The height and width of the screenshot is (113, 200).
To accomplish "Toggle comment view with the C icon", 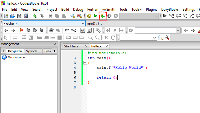I will pos(113,38).
